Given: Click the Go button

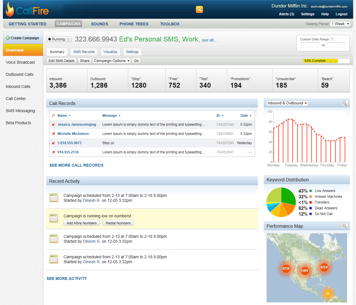Looking at the screenshot, I should tap(136, 61).
